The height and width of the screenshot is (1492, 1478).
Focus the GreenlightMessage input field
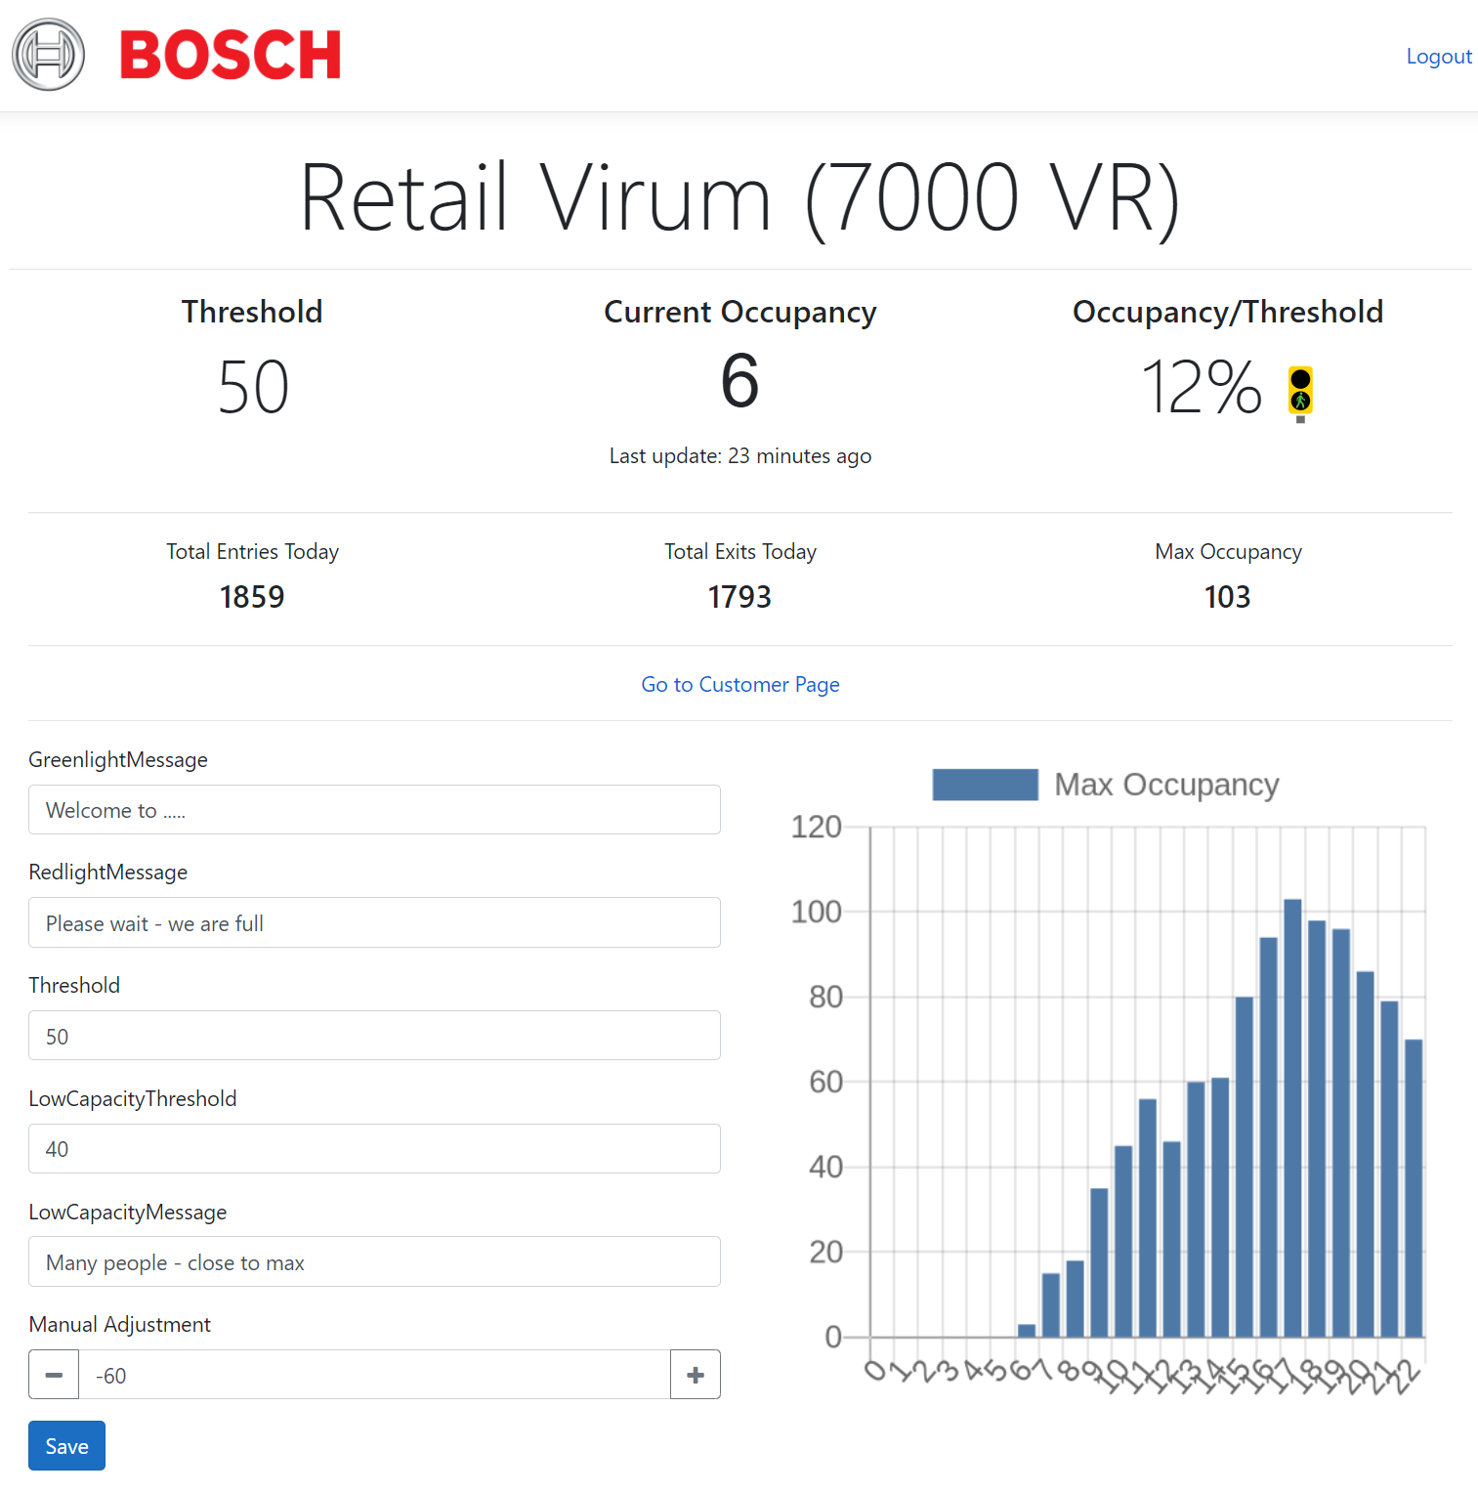(x=374, y=810)
